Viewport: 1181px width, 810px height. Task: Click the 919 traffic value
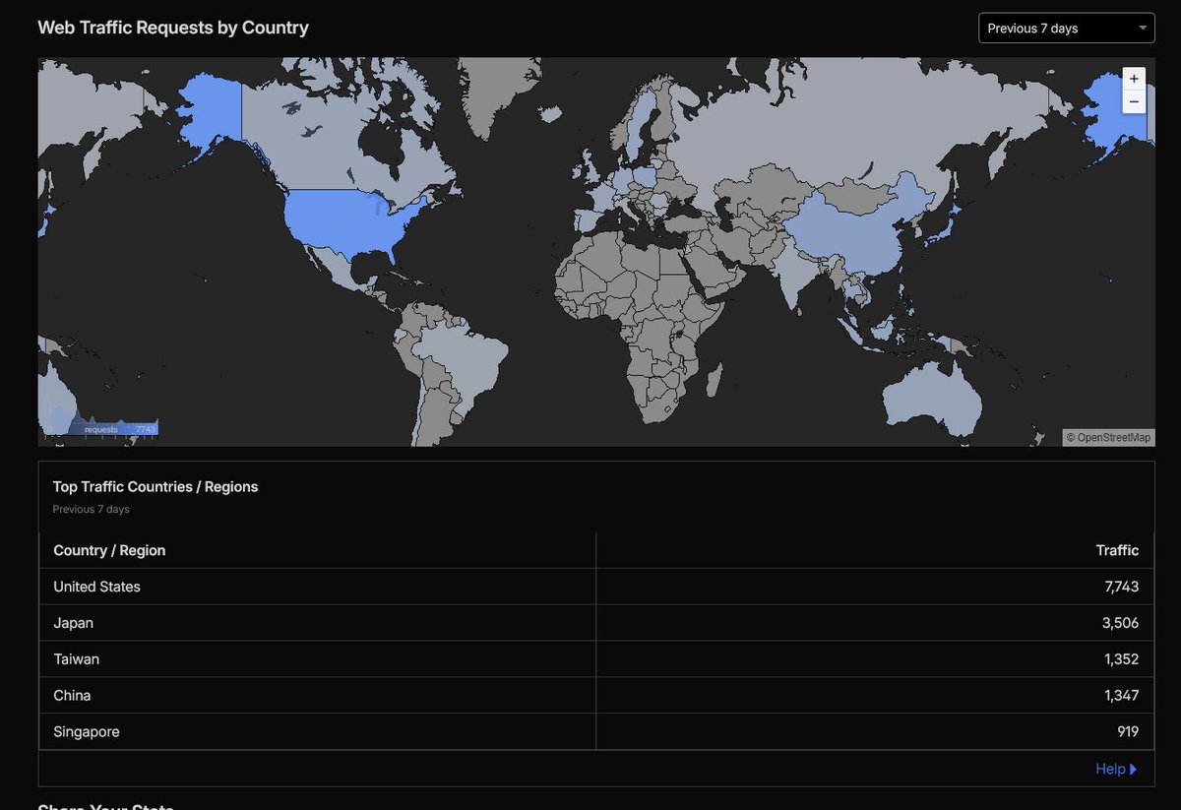click(1128, 732)
